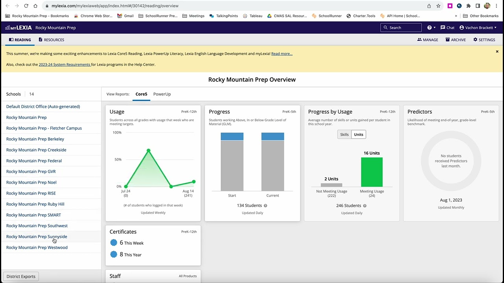The height and width of the screenshot is (283, 504).
Task: Click the info icon beside 134 Students
Action: pos(265,206)
